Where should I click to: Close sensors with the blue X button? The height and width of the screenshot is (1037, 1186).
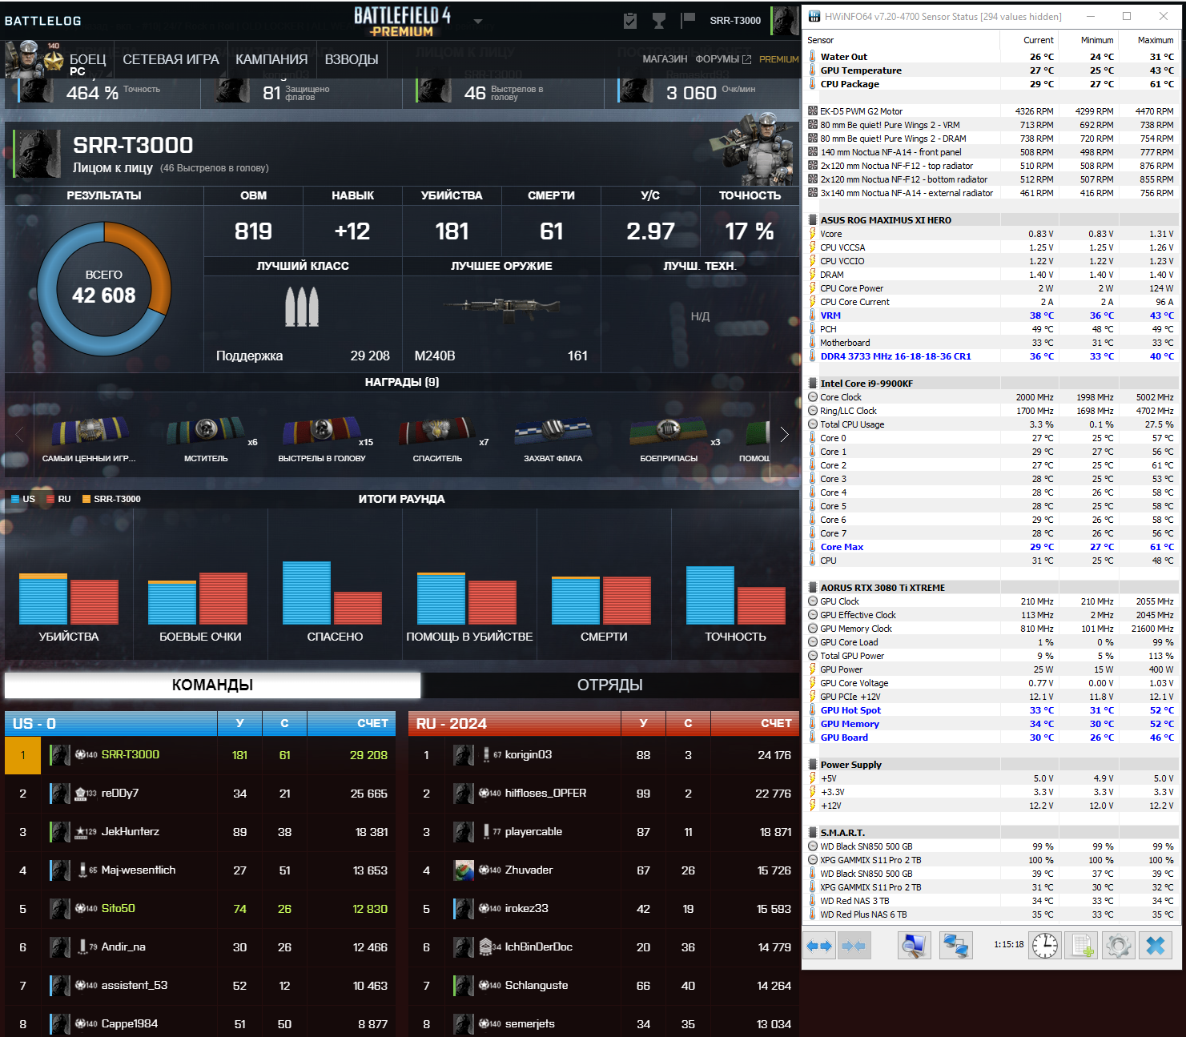[1156, 946]
